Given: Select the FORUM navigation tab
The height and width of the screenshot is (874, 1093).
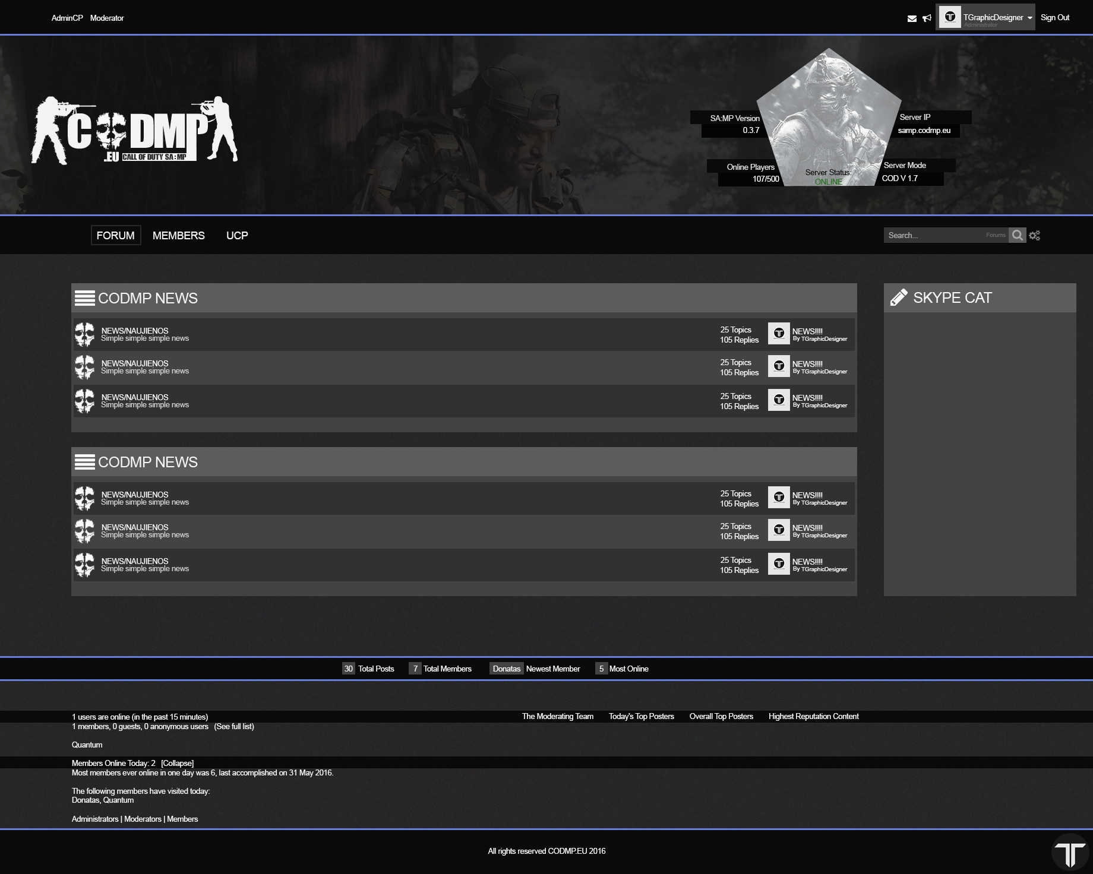Looking at the screenshot, I should point(115,236).
